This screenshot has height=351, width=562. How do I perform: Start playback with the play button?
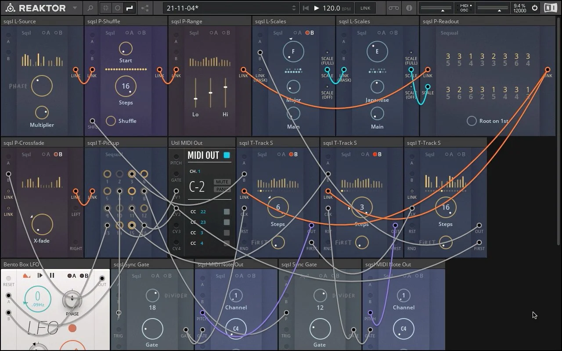317,8
